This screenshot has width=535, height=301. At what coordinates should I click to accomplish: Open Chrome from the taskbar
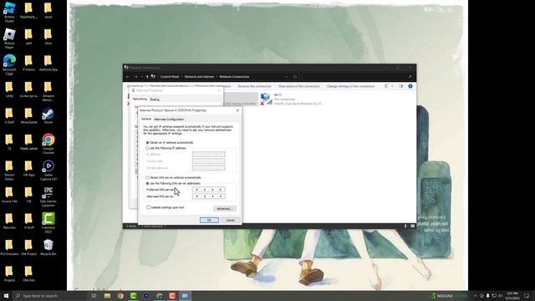[x=120, y=295]
